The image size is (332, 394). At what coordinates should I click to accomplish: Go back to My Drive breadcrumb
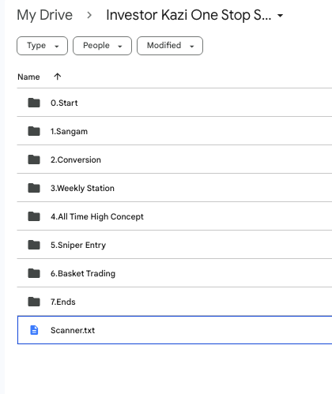coord(45,15)
